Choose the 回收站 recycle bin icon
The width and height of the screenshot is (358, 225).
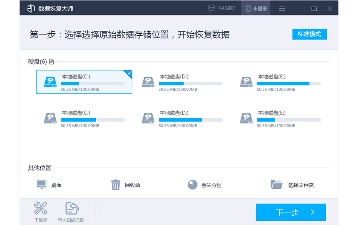pyautogui.click(x=116, y=185)
